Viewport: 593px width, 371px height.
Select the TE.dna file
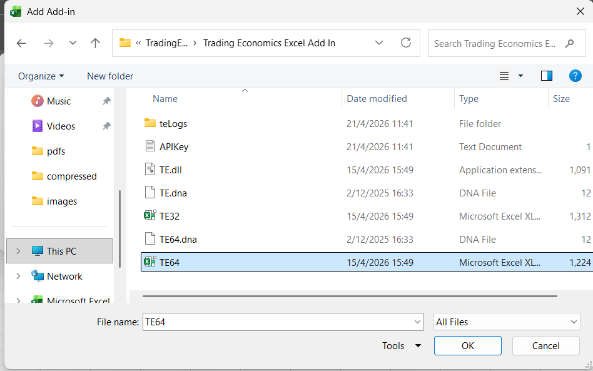173,193
